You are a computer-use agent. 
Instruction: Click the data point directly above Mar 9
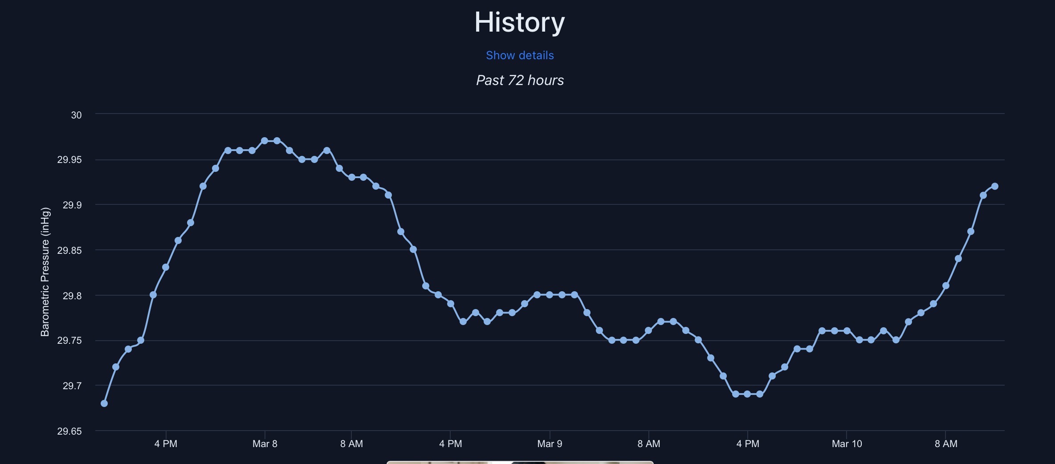click(x=550, y=295)
